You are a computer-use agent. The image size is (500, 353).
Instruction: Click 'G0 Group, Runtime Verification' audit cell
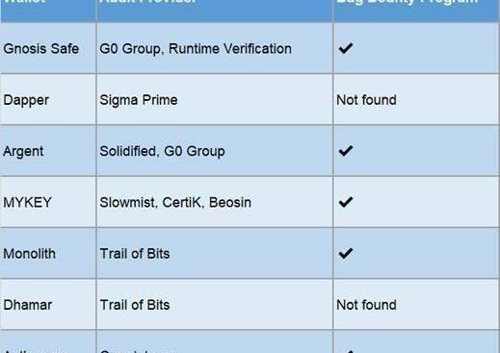point(215,48)
